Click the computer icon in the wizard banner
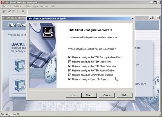The height and width of the screenshot is (117, 162). [x=48, y=32]
